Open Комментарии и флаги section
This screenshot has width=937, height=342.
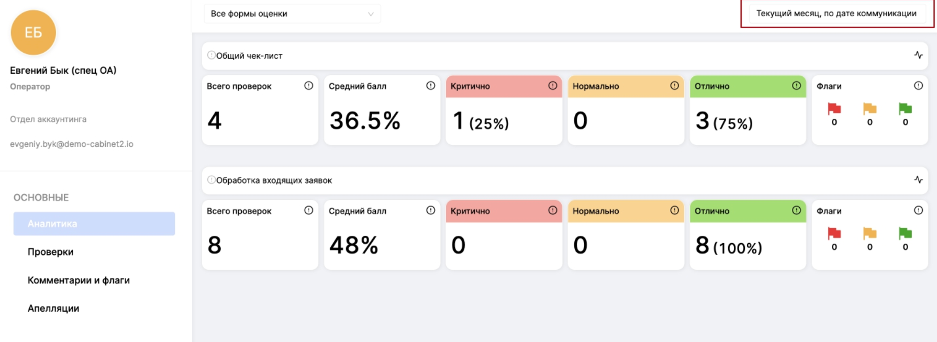click(79, 280)
